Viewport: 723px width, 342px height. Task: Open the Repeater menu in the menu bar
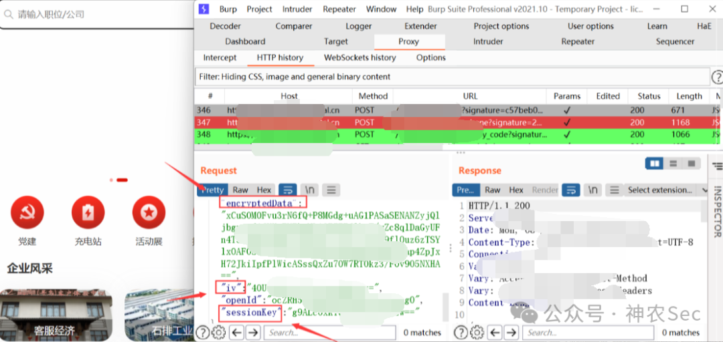point(339,9)
